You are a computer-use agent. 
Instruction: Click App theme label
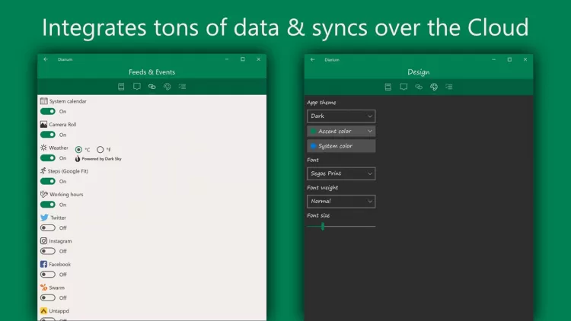321,103
